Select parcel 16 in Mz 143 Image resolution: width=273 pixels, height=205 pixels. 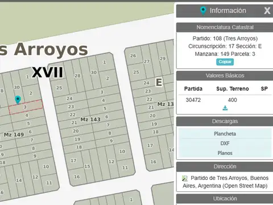coord(77,177)
